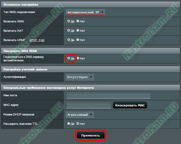The width and height of the screenshot is (181, 144).
Task: Disable UPnP with the 'Нет' radio
Action: tap(78, 40)
